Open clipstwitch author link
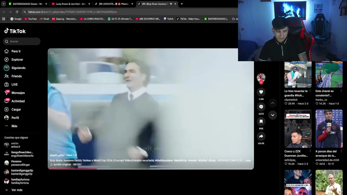The width and height of the screenshot is (347, 195). 291,100
